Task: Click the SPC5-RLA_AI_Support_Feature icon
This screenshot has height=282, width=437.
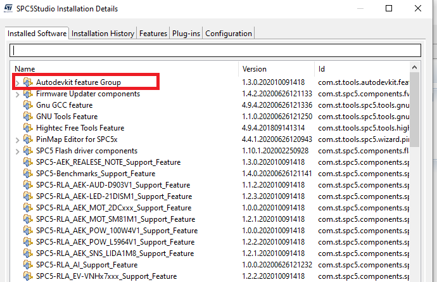Action: [28, 265]
